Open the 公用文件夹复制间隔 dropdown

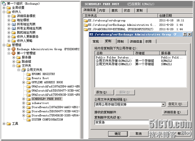click(x=163, y=105)
